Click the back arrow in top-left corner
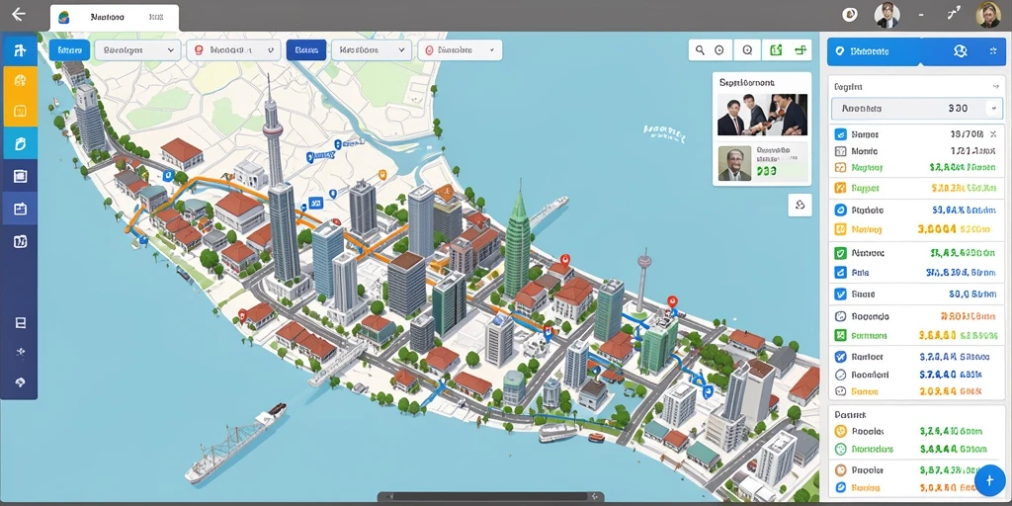The width and height of the screenshot is (1012, 506). pos(19,14)
